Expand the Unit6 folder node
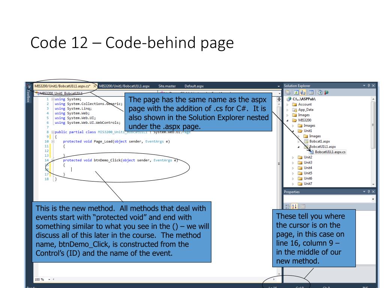Viewport: 384px width, 288px height. click(293, 179)
